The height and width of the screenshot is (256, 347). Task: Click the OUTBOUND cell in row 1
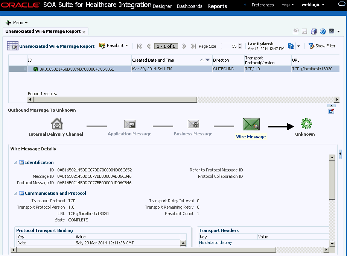[x=228, y=69]
